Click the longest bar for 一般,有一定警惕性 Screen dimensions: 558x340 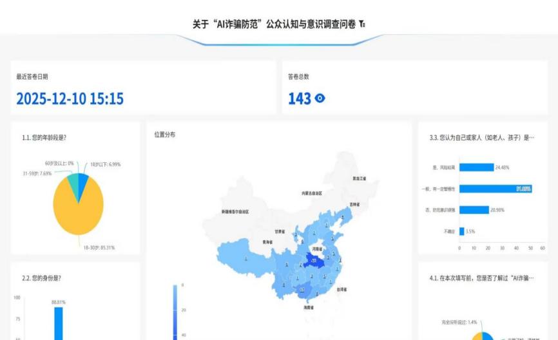pos(495,189)
